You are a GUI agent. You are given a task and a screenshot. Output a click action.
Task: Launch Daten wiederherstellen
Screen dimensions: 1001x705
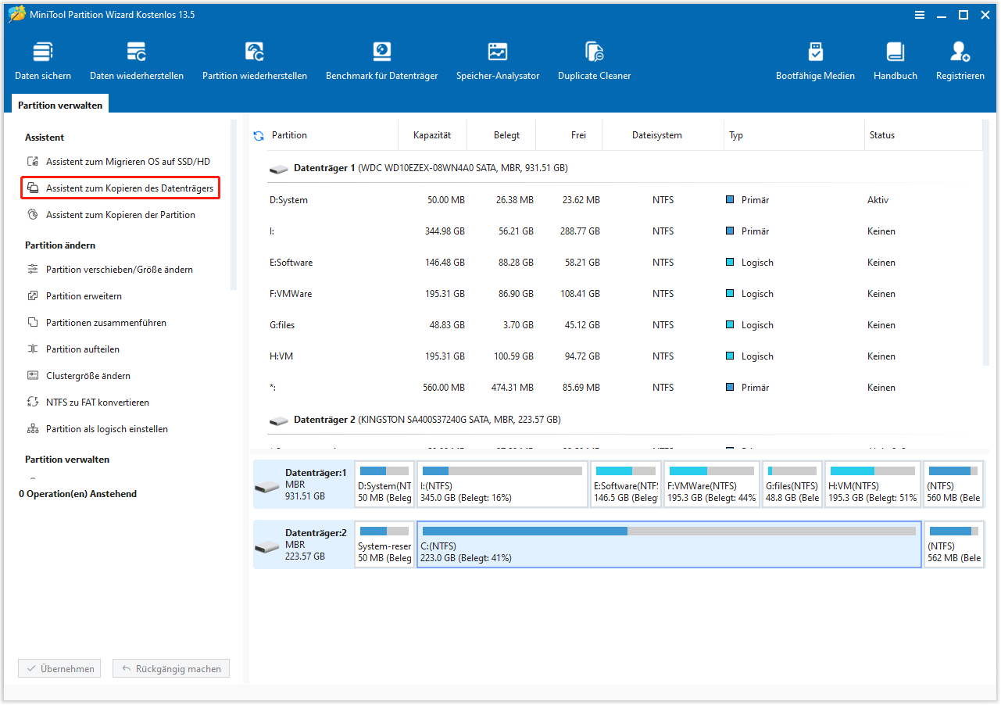click(137, 59)
